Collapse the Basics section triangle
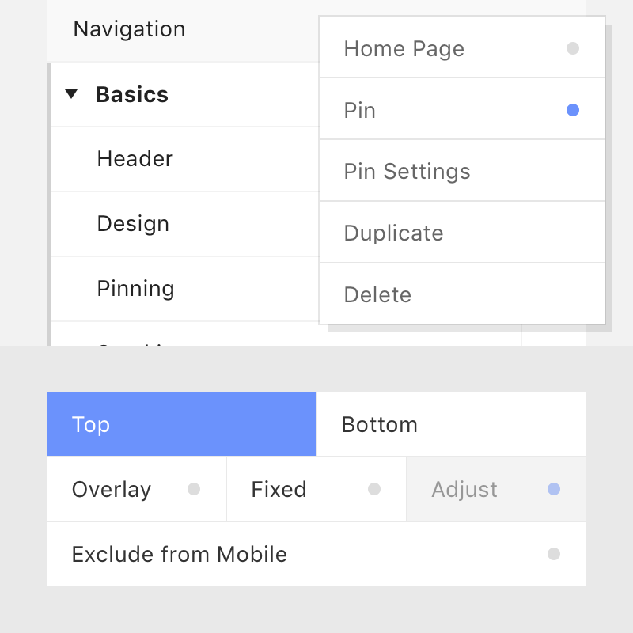 (x=71, y=94)
